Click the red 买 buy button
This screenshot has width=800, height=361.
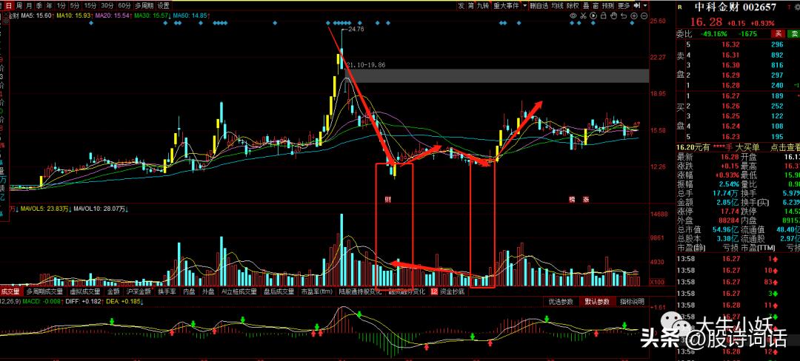pyautogui.click(x=778, y=33)
